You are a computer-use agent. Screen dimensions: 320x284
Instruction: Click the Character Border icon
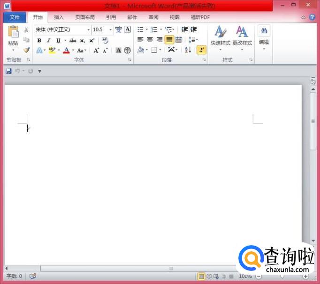click(x=128, y=29)
